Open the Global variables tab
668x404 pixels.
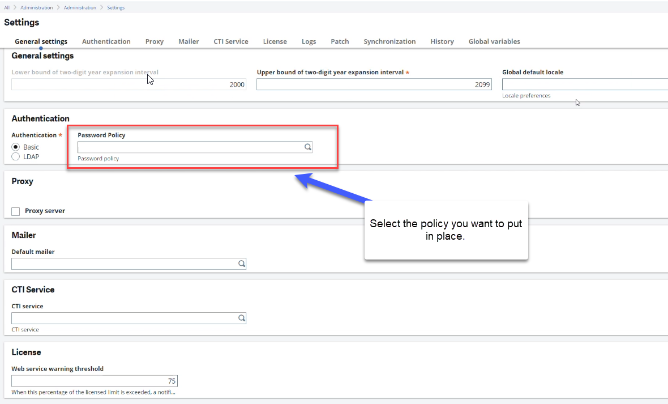point(494,41)
